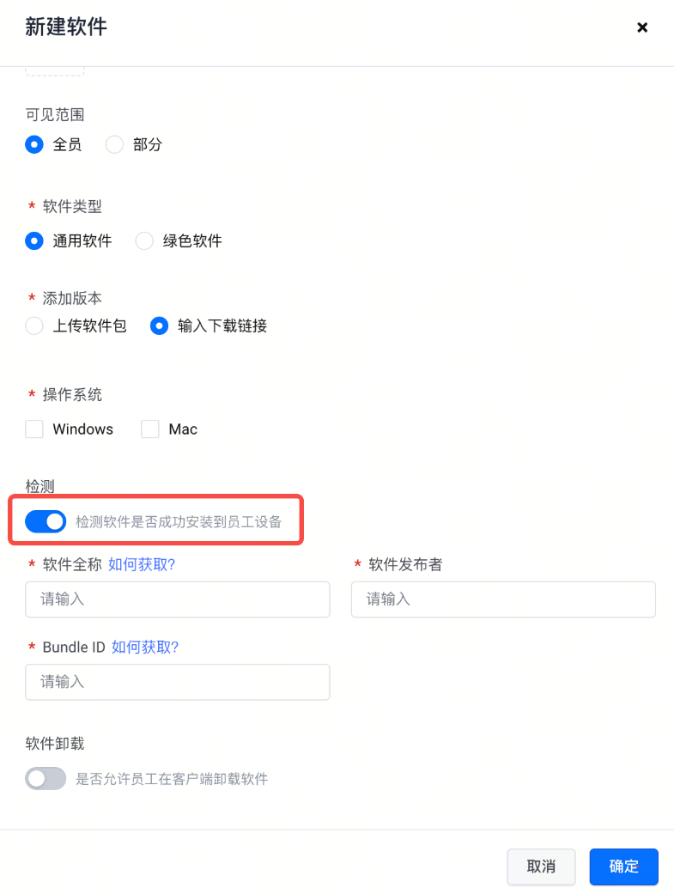Check the Mac operating system box
Viewport: 674px width, 894px height.
[150, 429]
